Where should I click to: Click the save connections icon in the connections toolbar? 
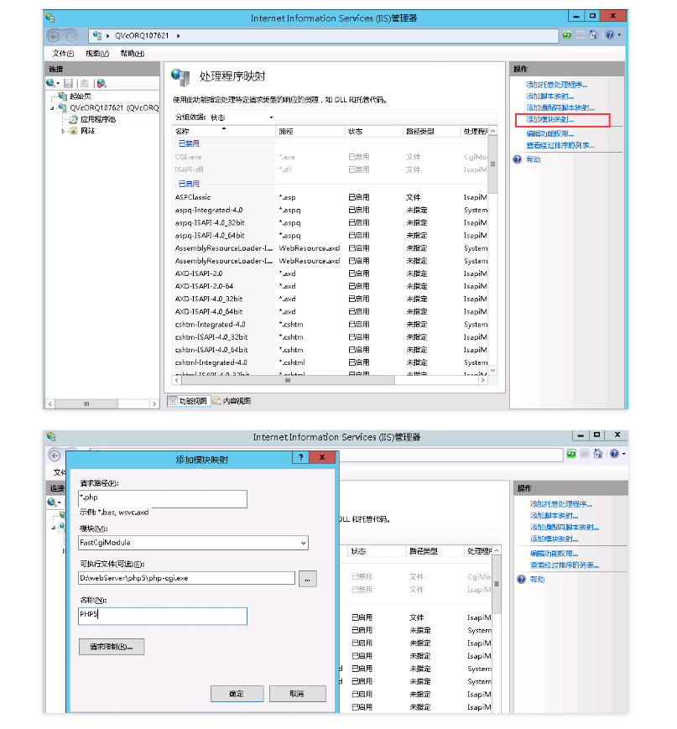pyautogui.click(x=69, y=83)
